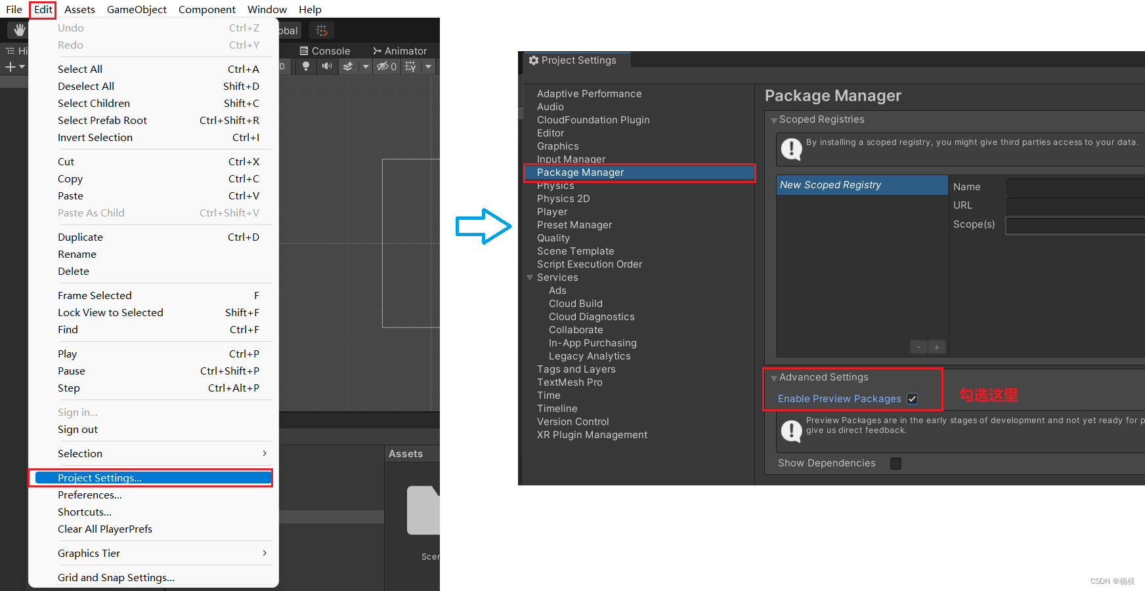Image resolution: width=1145 pixels, height=591 pixels.
Task: Switch to the Console tab
Action: click(x=325, y=51)
